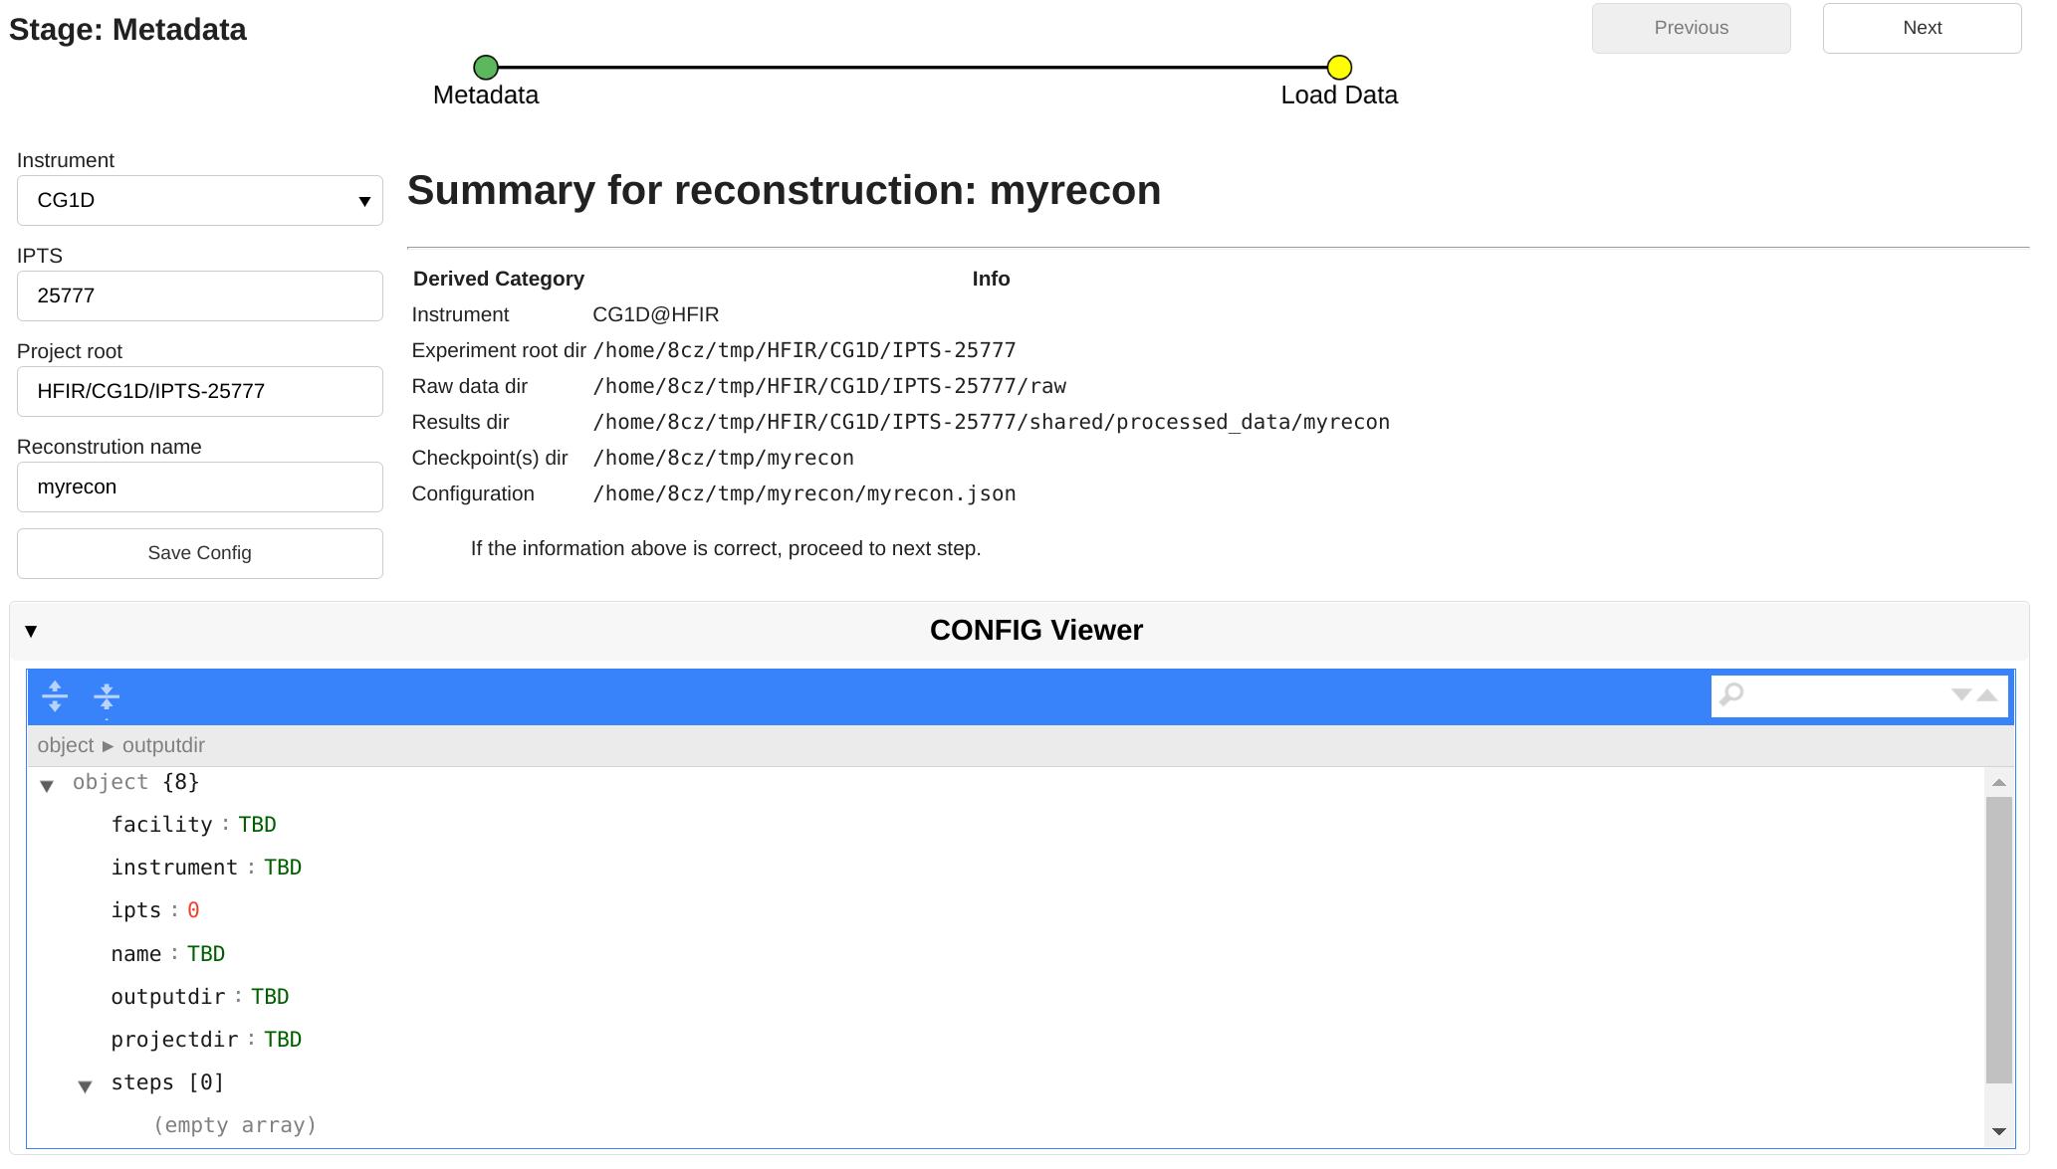Screen dimensions: 2057x1169
Task: Select object in the breadcrumb path
Action: [x=65, y=746]
